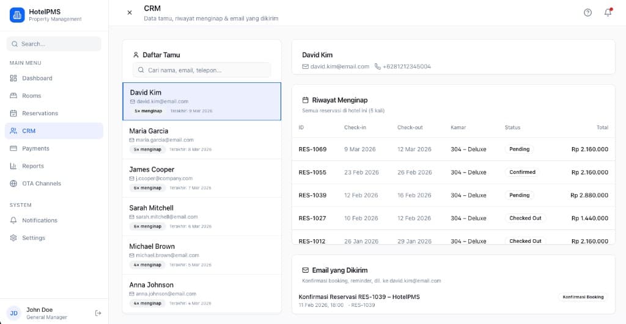Close the CRM panel with X icon

click(x=129, y=12)
